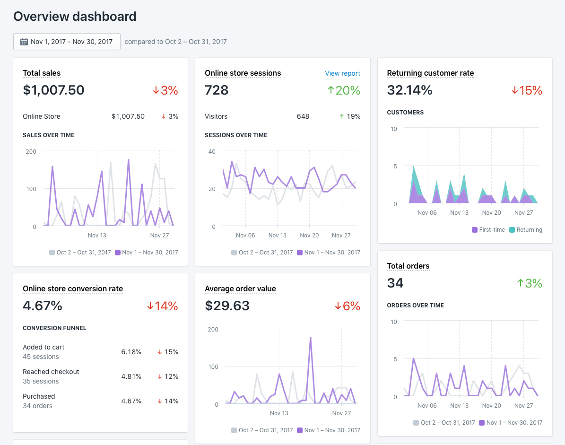Click the 4.67% conversion rate headline figure

point(43,306)
